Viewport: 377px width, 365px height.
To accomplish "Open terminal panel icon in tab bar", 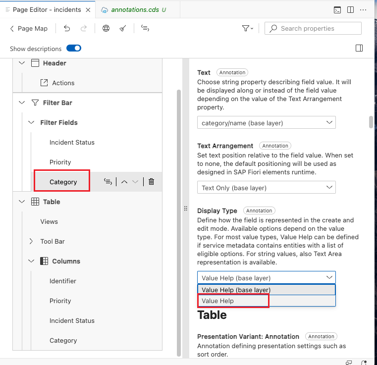I will click(337, 9).
